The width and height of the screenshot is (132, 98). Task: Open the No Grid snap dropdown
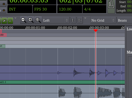pos(103,20)
